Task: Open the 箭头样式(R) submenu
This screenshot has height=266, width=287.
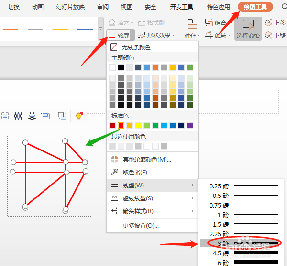Action: tap(152, 211)
